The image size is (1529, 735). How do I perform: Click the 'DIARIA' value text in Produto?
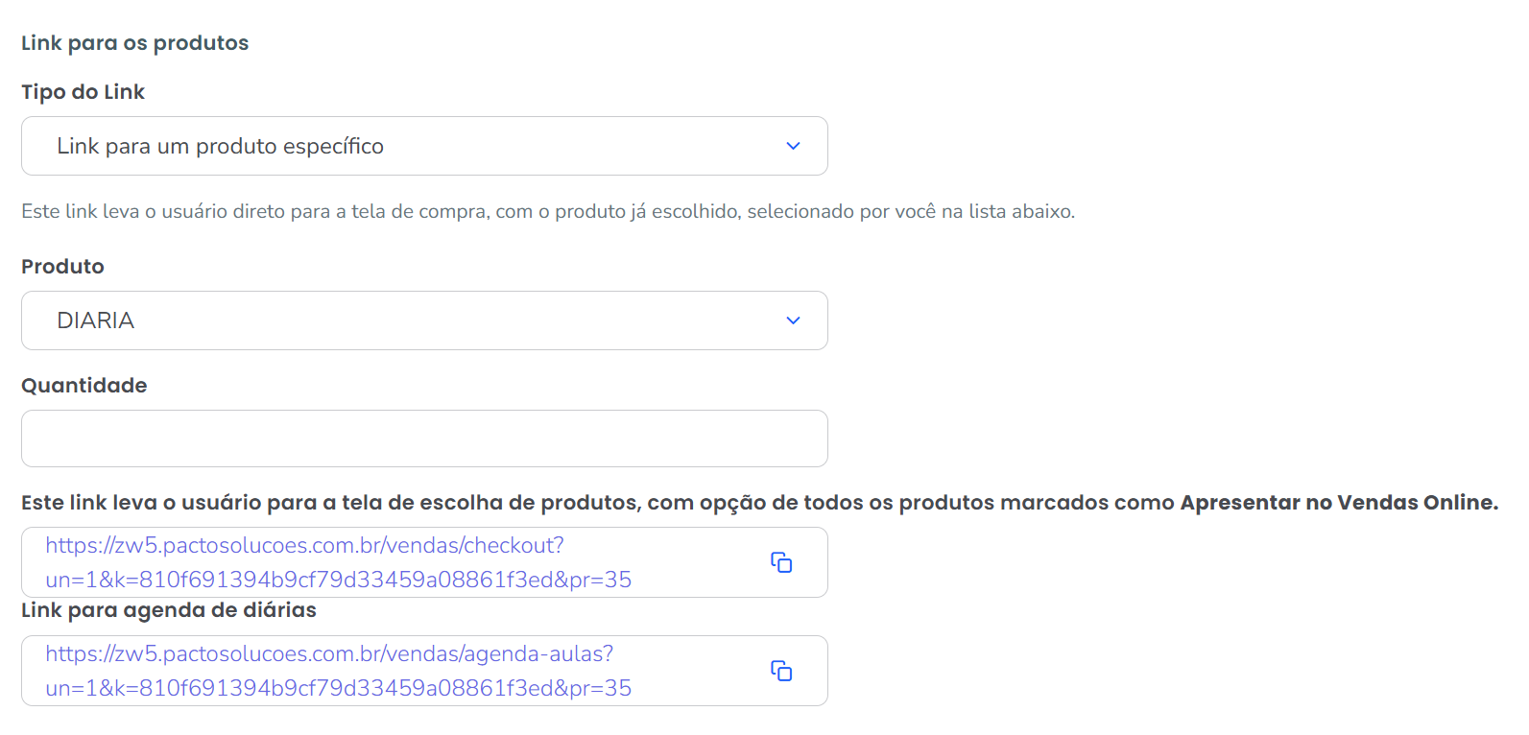tap(95, 320)
